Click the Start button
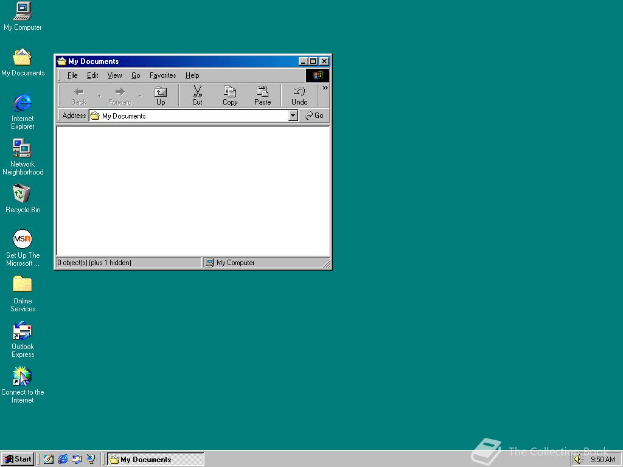The height and width of the screenshot is (467, 623). click(x=18, y=460)
